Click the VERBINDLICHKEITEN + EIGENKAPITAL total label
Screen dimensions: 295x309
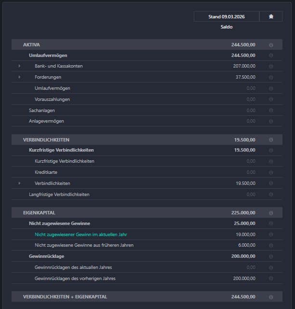point(65,296)
